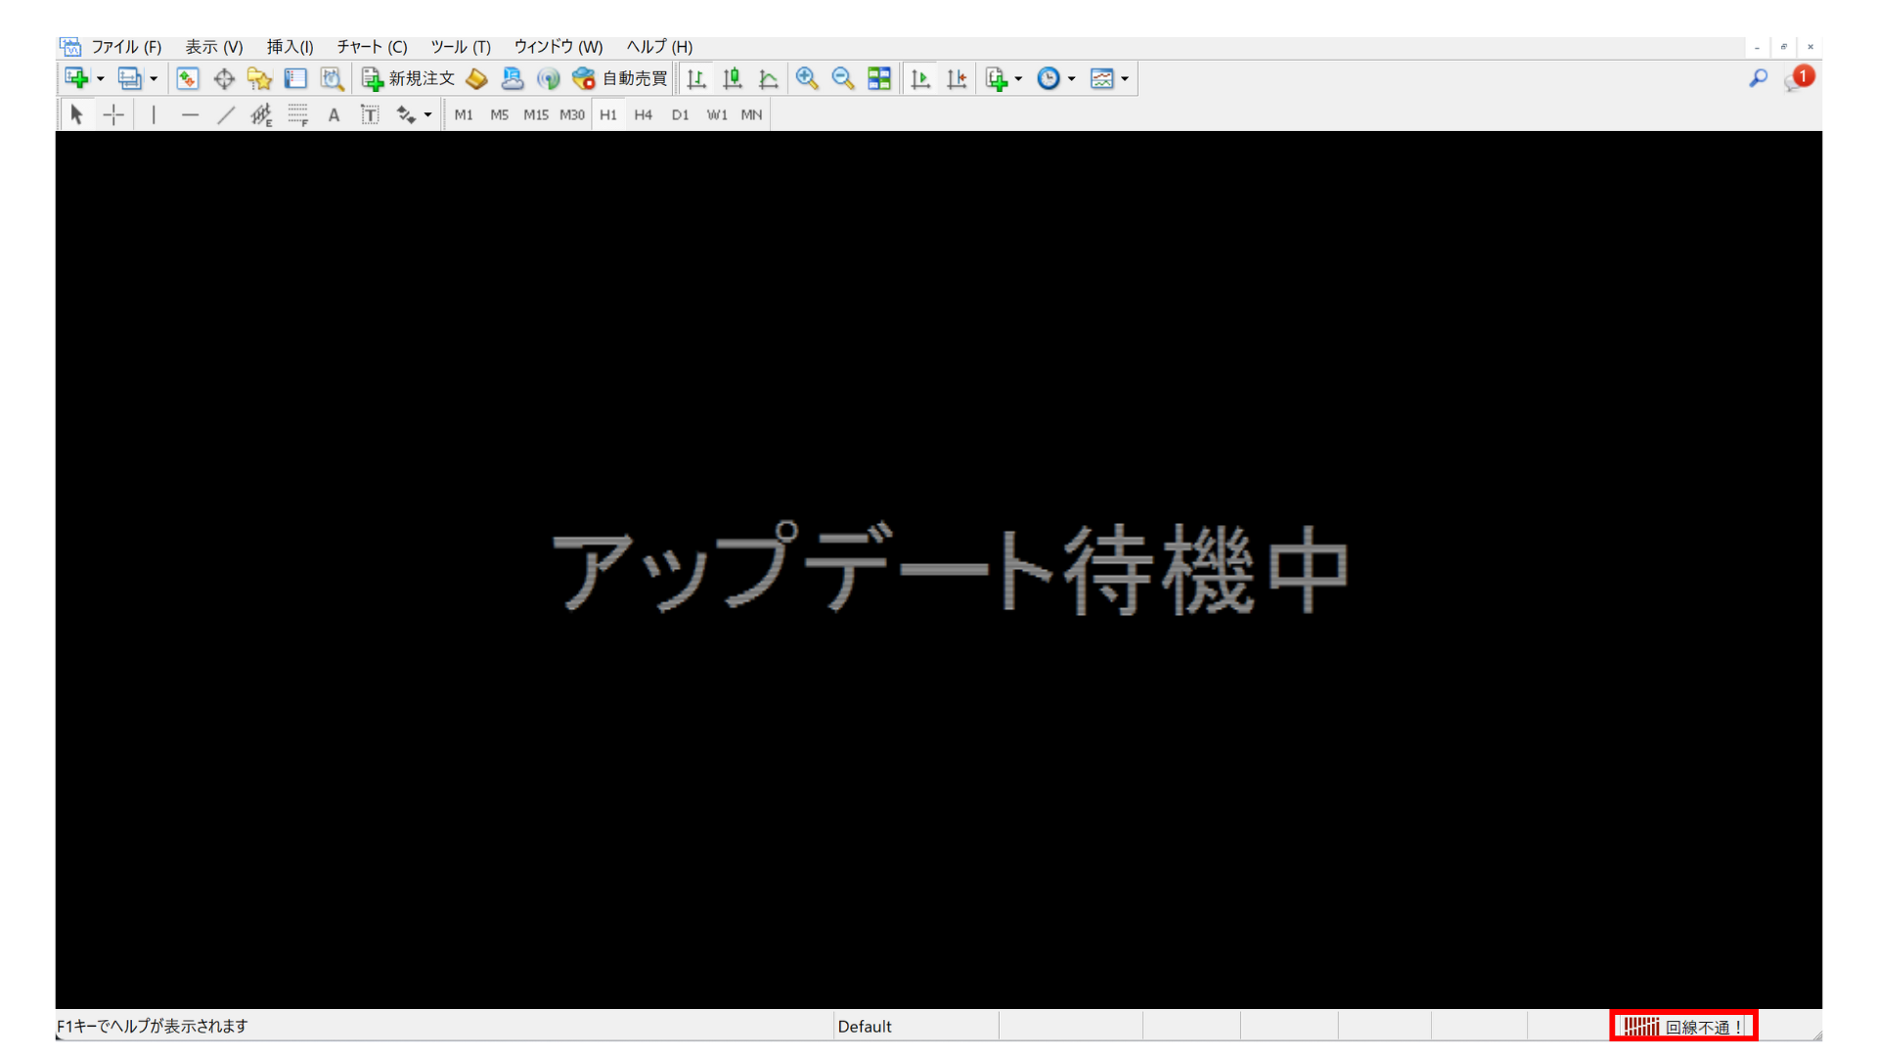
Task: Click the Default profile in status bar
Action: 865,1026
